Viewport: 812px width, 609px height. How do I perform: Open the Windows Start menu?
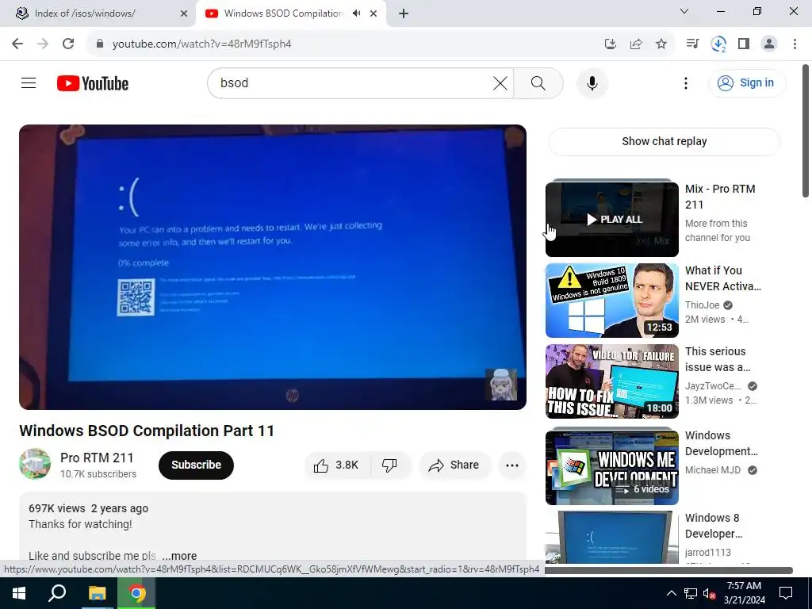19,593
